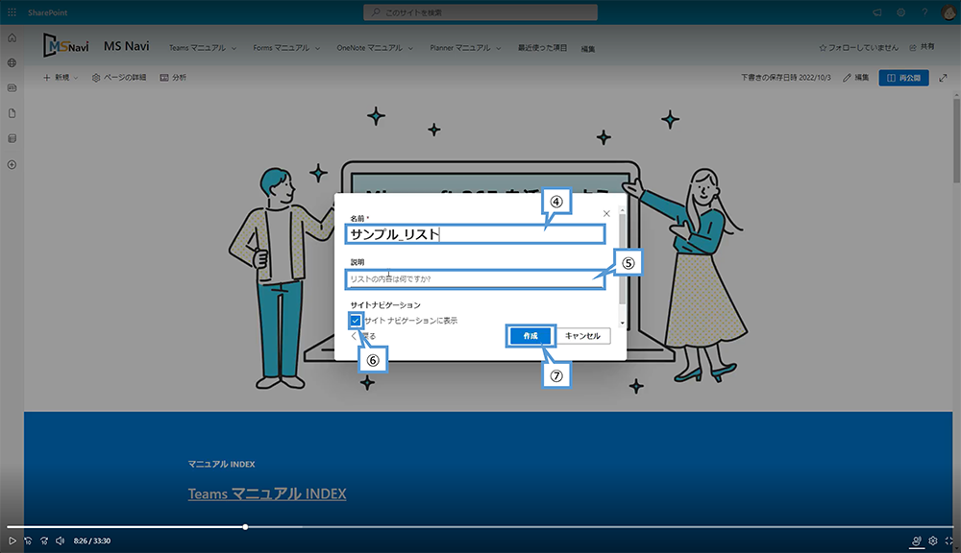Viewport: 961px width, 553px height.
Task: Expand the OneNote マニュアル menu
Action: pyautogui.click(x=375, y=48)
